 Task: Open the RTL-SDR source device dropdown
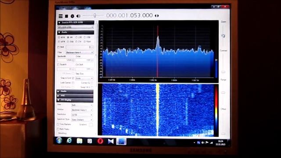pos(76,27)
